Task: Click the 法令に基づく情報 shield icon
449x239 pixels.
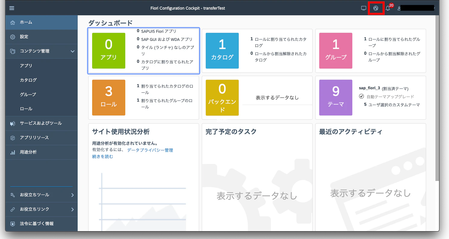Action: (x=13, y=224)
